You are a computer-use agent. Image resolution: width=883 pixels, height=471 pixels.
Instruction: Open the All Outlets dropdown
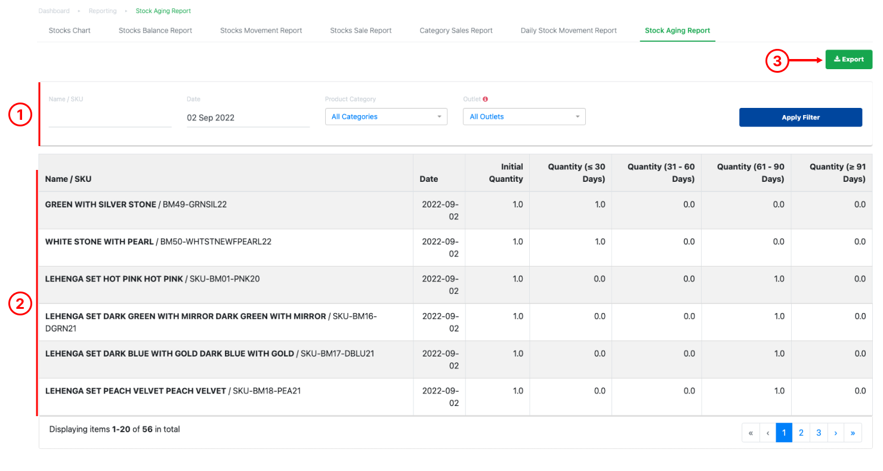[524, 117]
